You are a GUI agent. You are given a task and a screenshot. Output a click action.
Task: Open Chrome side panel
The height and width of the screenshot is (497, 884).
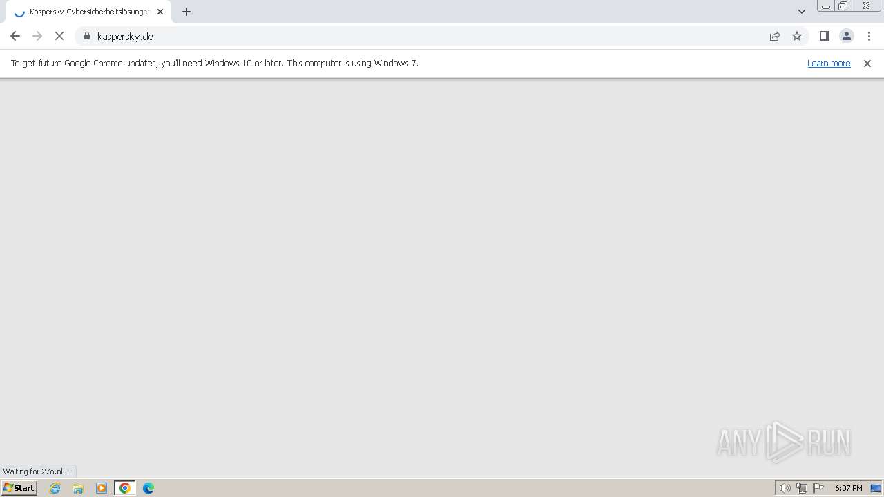point(825,36)
